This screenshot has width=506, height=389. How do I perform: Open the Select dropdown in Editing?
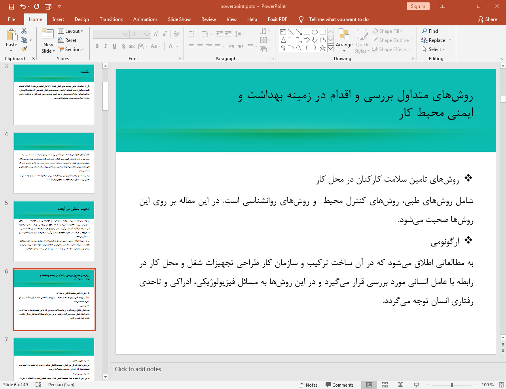click(434, 49)
